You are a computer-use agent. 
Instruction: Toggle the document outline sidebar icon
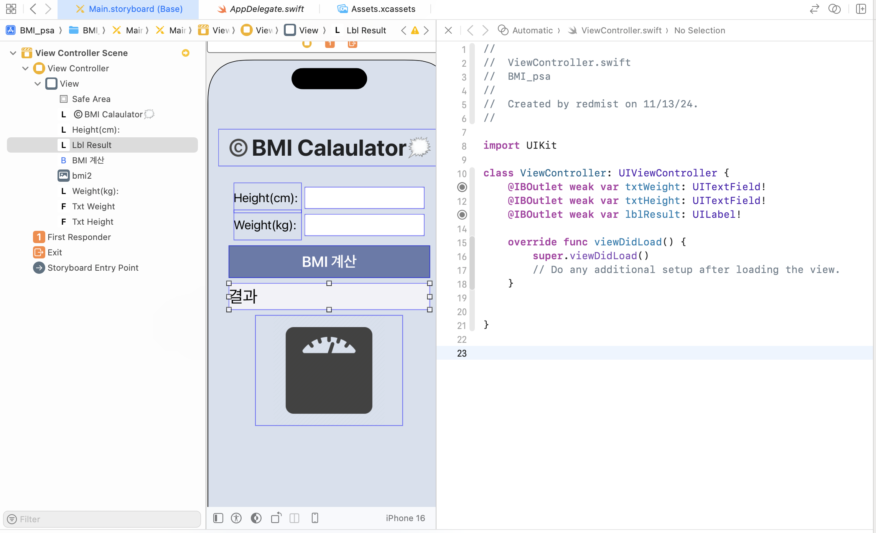[x=218, y=518]
